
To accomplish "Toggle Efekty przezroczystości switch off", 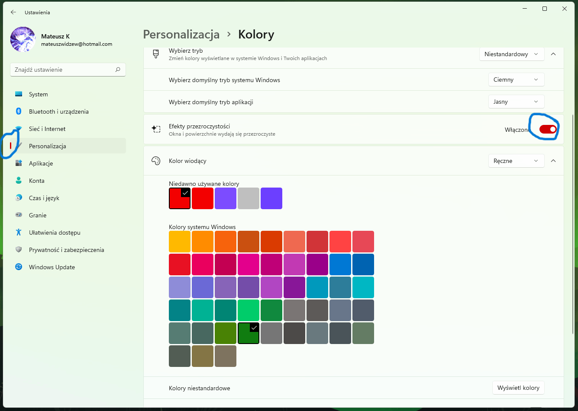I will pos(548,129).
